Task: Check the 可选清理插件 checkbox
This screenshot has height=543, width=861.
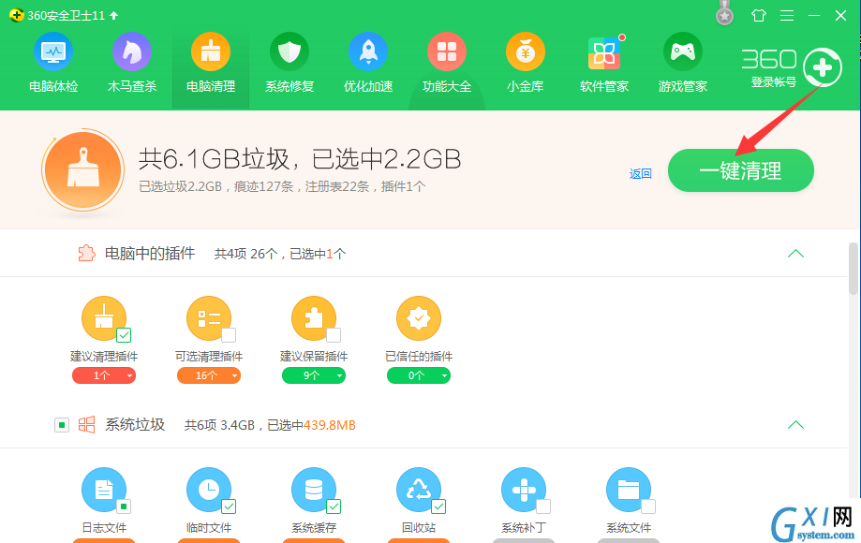Action: [x=229, y=334]
